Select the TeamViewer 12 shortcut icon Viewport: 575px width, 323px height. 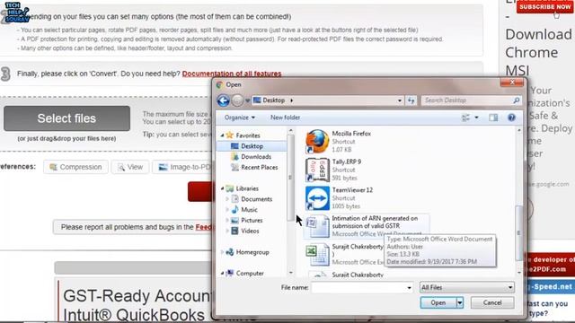click(x=317, y=198)
